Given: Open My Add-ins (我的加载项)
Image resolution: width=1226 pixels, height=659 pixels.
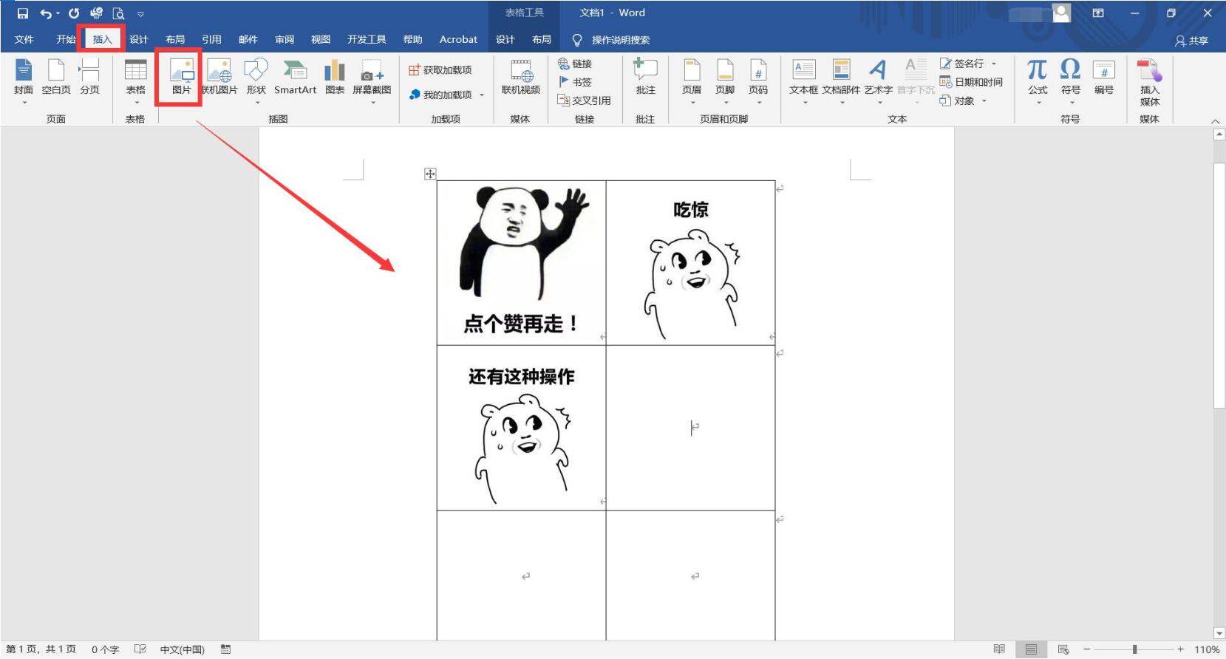Looking at the screenshot, I should [446, 95].
